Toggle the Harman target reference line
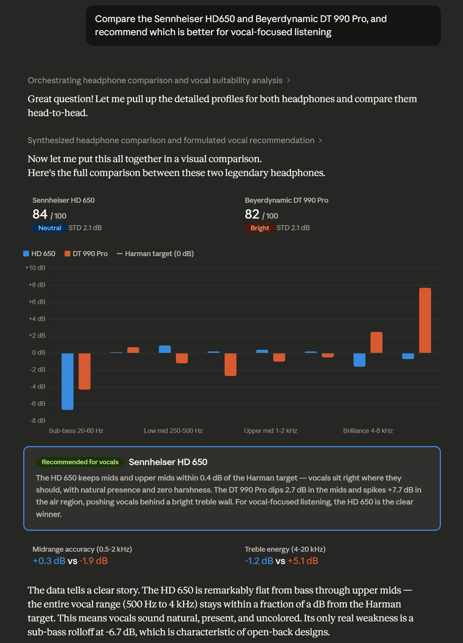463x643 pixels. 120,253
